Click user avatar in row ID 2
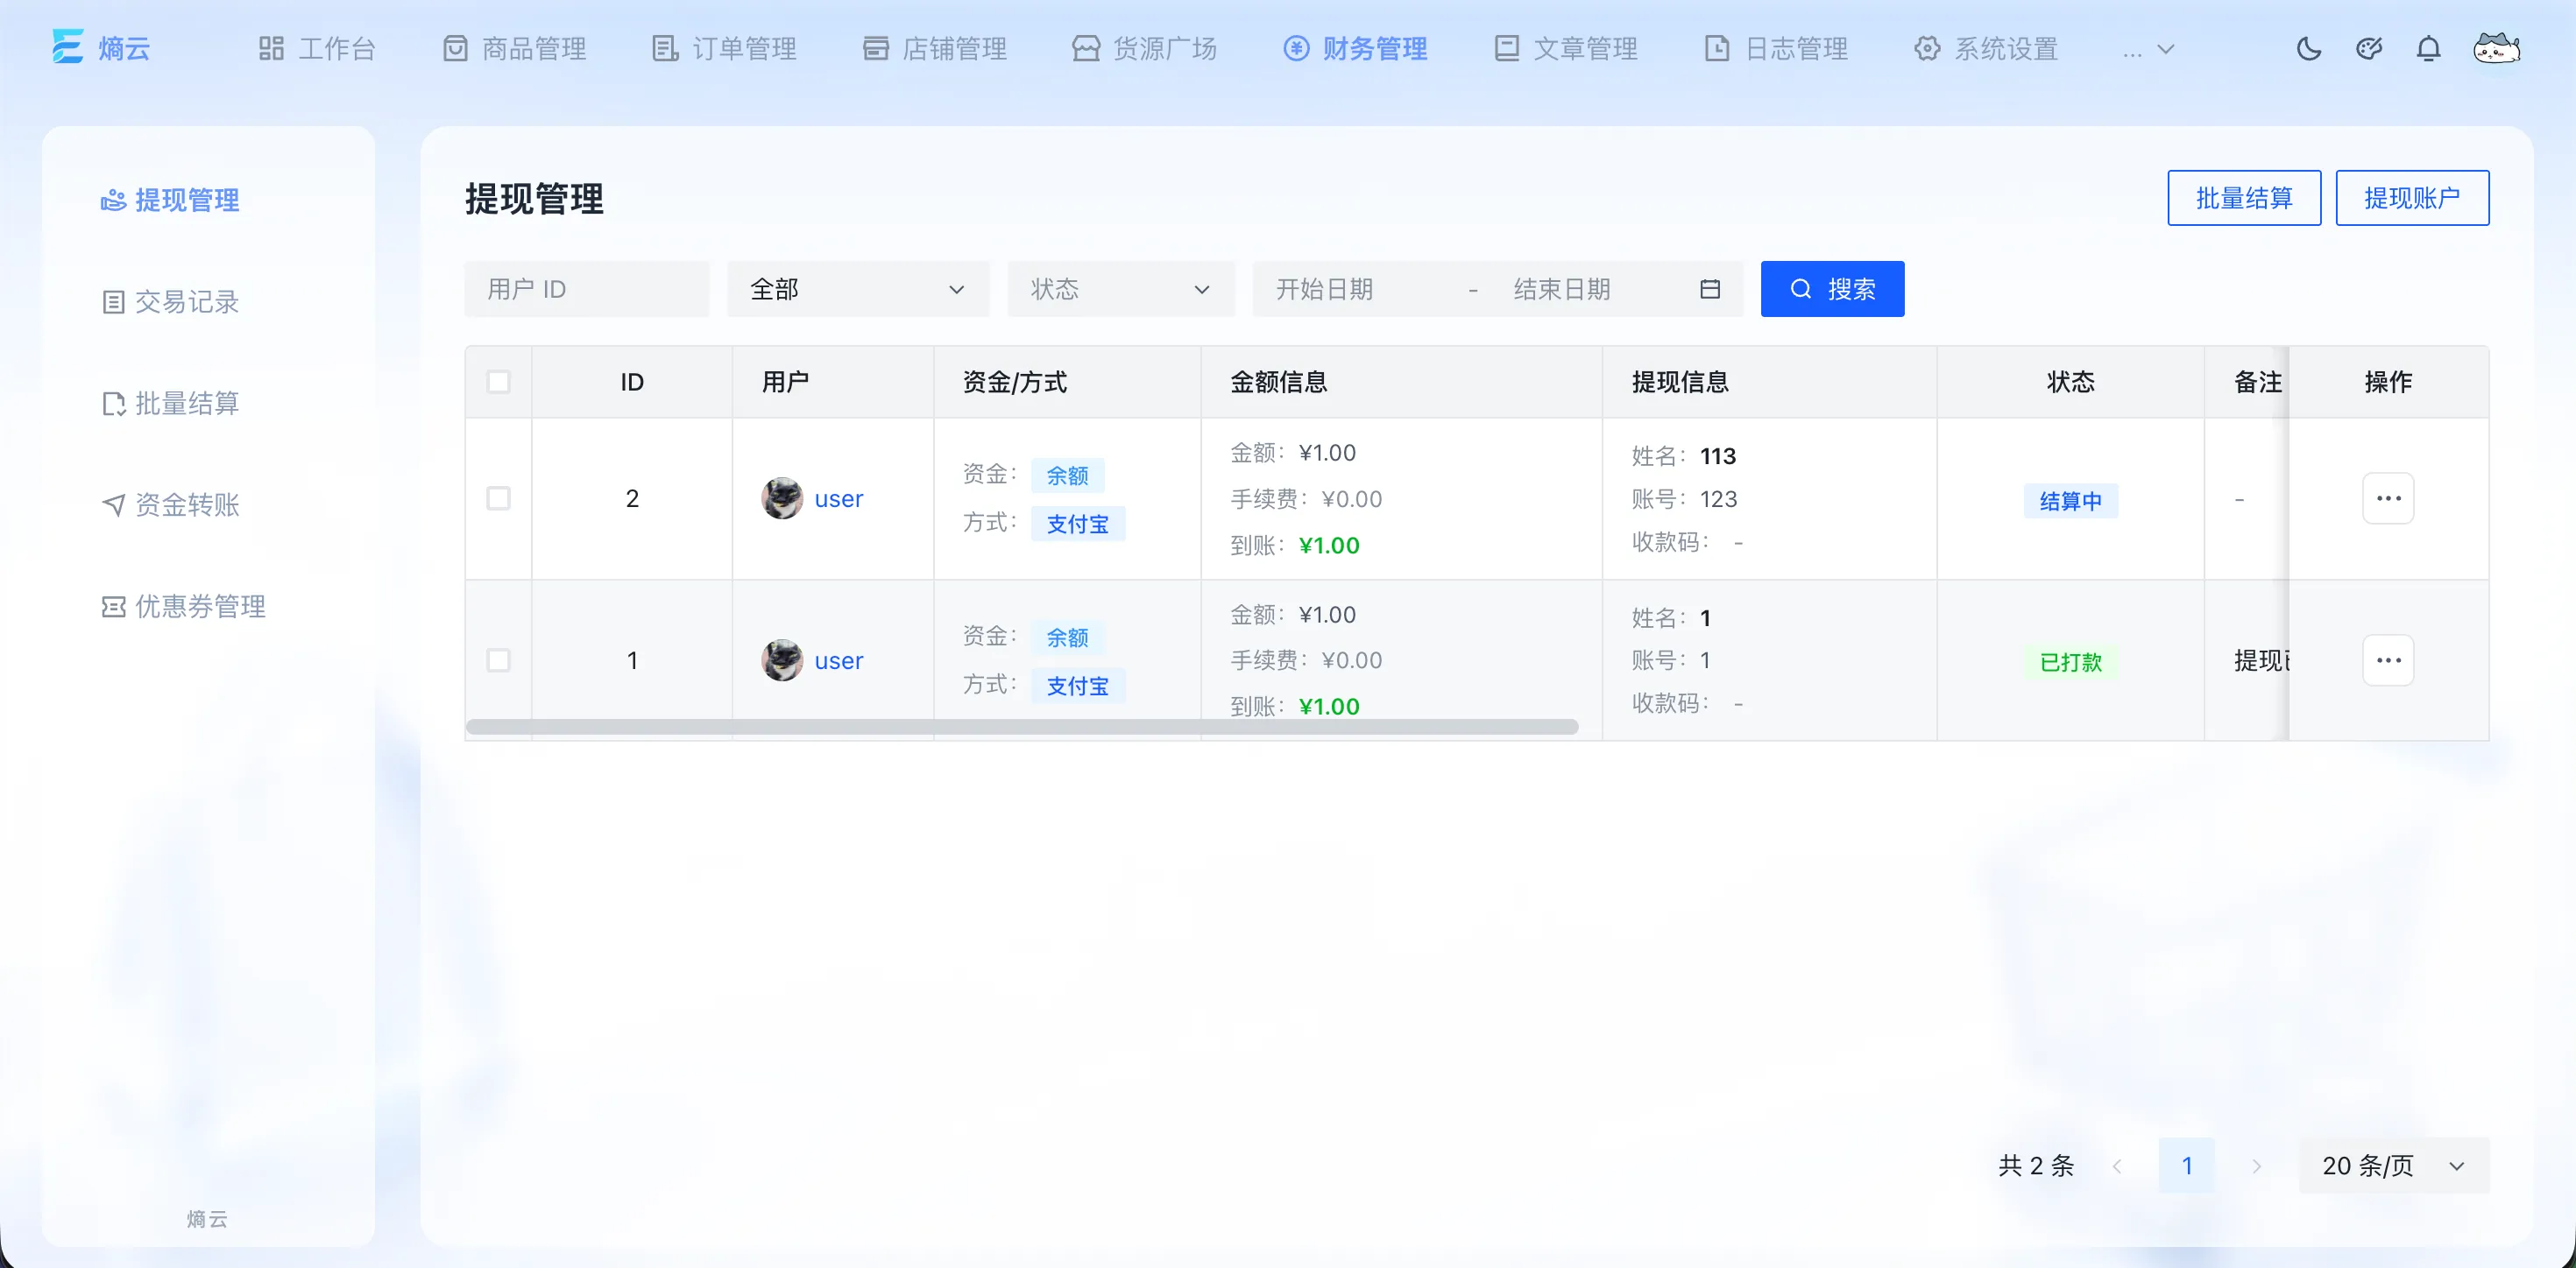The image size is (2576, 1268). pos(782,497)
